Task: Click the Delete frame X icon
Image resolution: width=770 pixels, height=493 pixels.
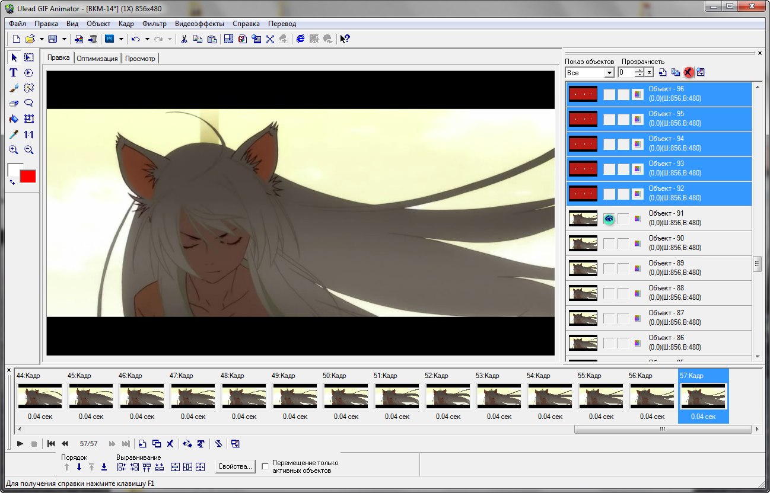Action: [170, 443]
